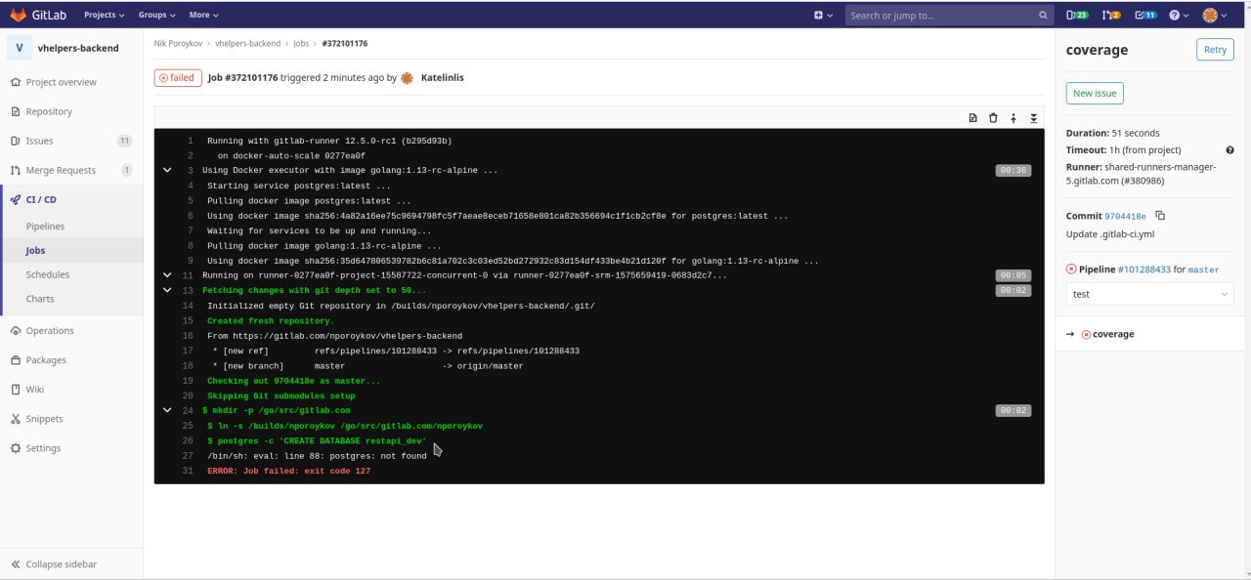Jump to top of job log
Screen dimensions: 1251x580
1014,118
